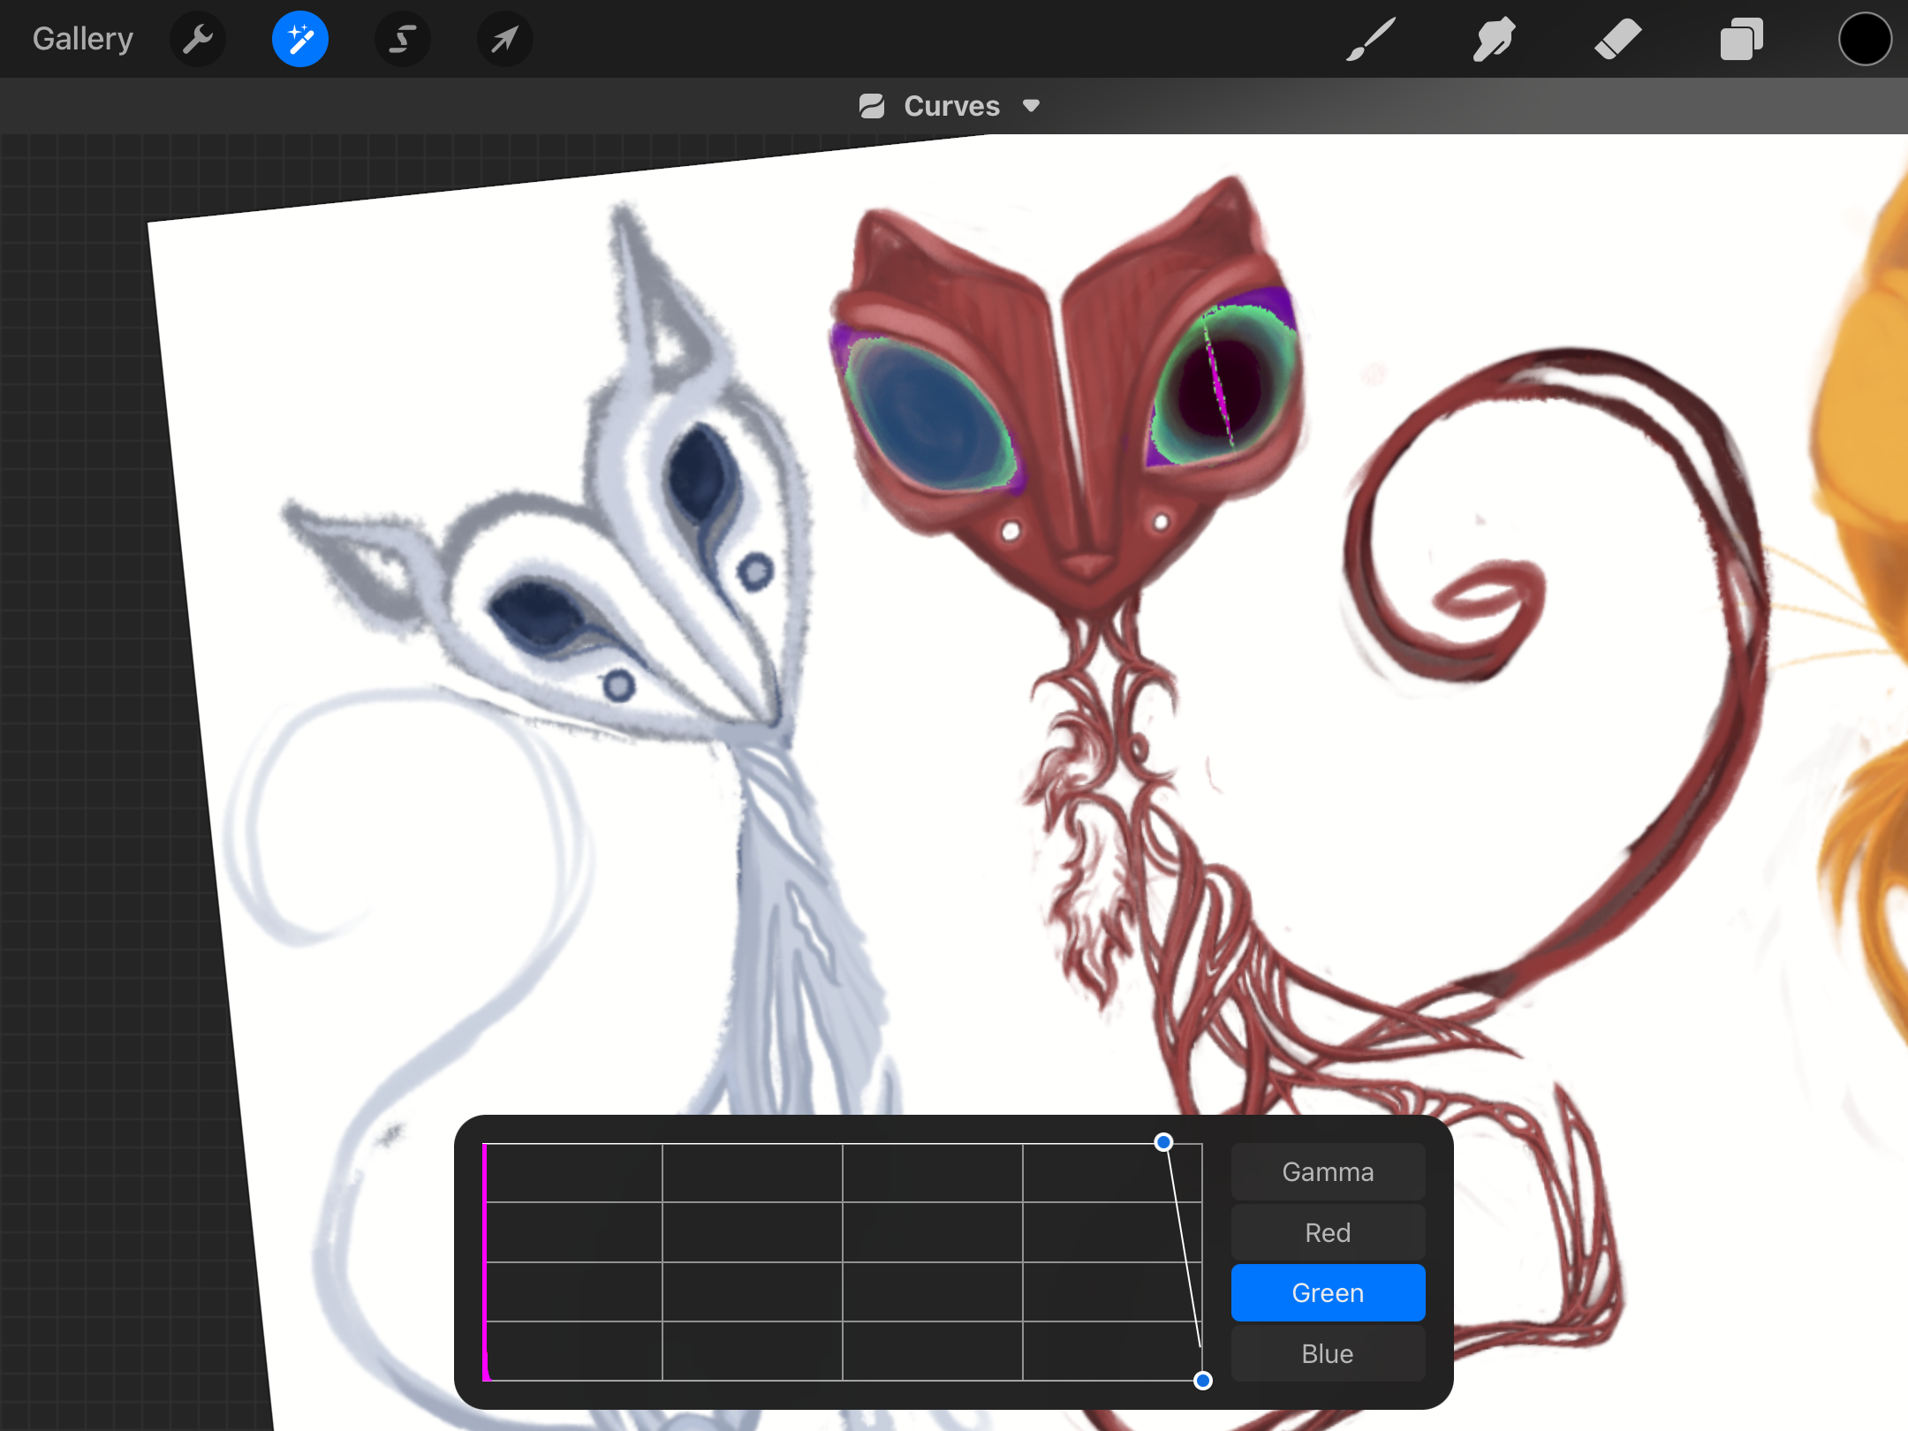
Task: Open the Actions wrench menu
Action: coord(198,39)
